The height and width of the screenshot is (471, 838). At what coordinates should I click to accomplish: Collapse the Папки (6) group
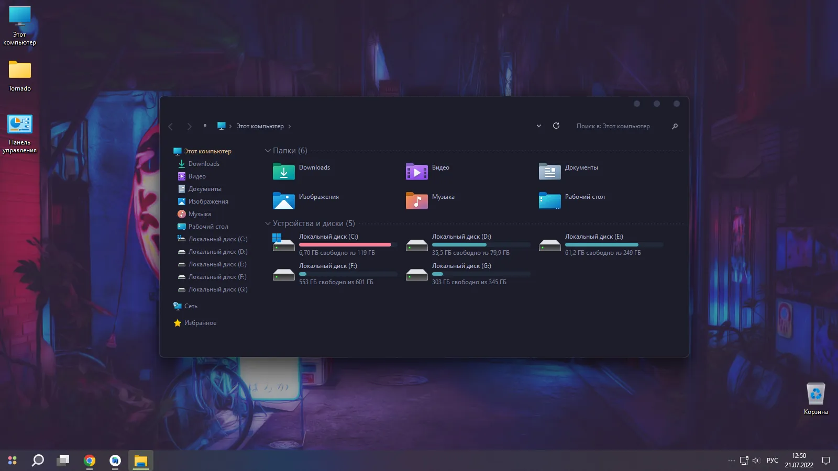[268, 151]
